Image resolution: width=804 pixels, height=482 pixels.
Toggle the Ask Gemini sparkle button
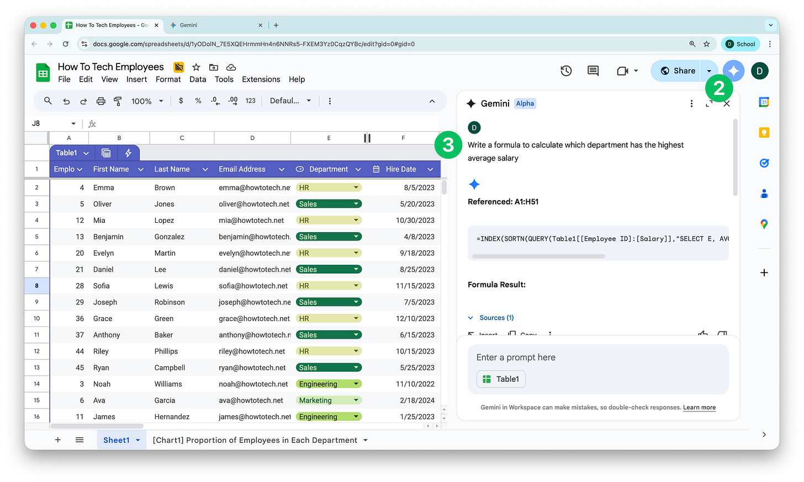click(x=733, y=71)
